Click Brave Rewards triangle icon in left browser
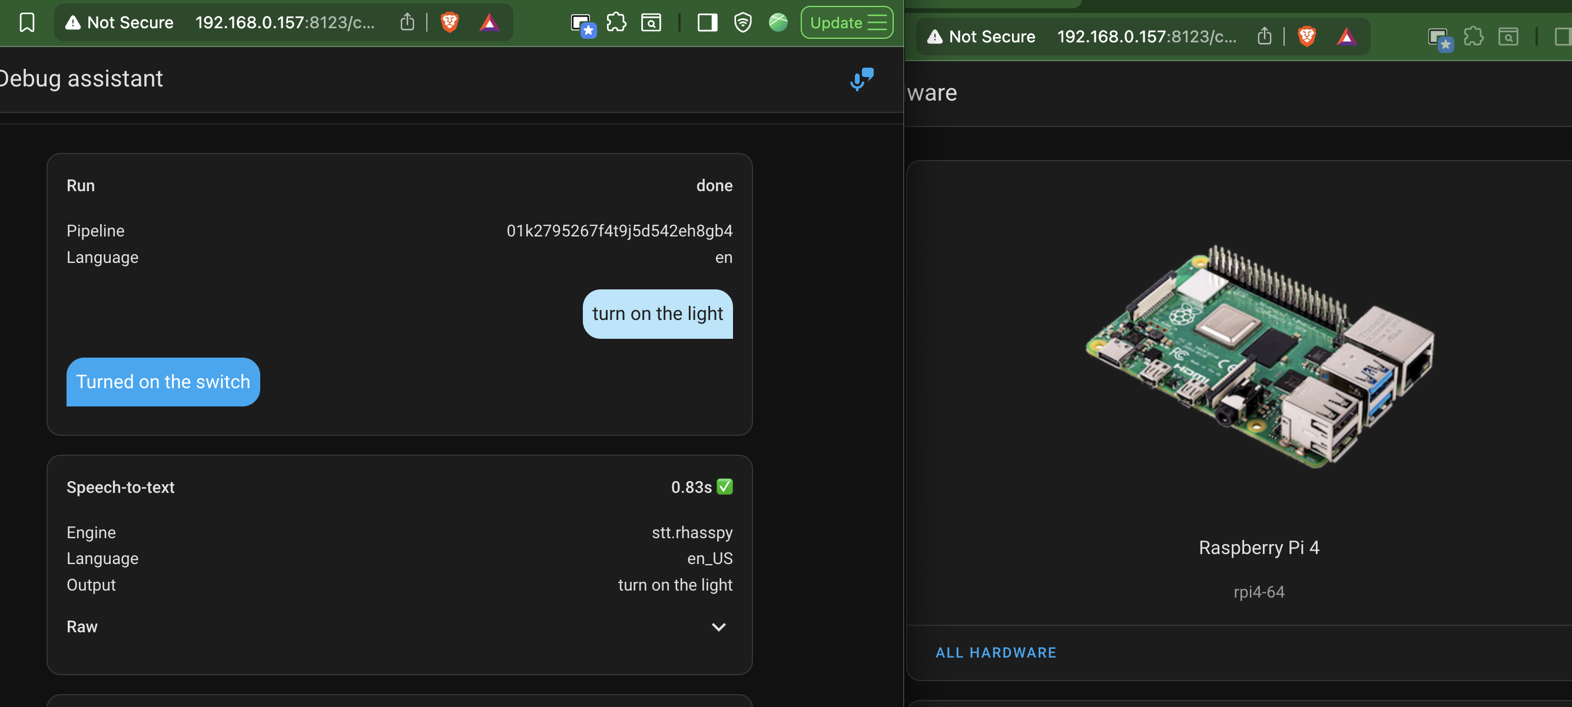 coord(489,22)
